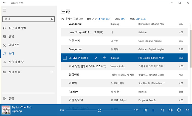Click artist 손 담비, 에릭
The image size is (192, 116).
point(117,83)
